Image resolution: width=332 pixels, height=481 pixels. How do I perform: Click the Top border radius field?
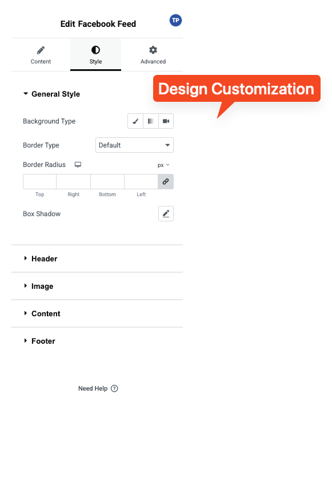[39, 182]
